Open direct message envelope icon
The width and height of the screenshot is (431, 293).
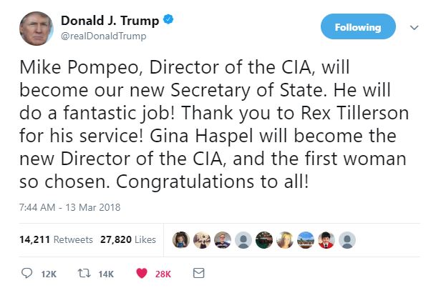(x=199, y=273)
